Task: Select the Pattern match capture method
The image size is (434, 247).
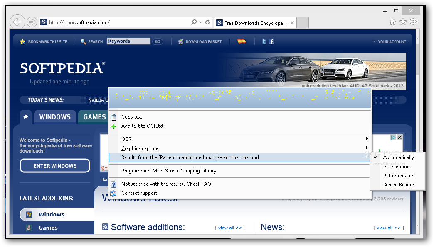Action: point(398,176)
